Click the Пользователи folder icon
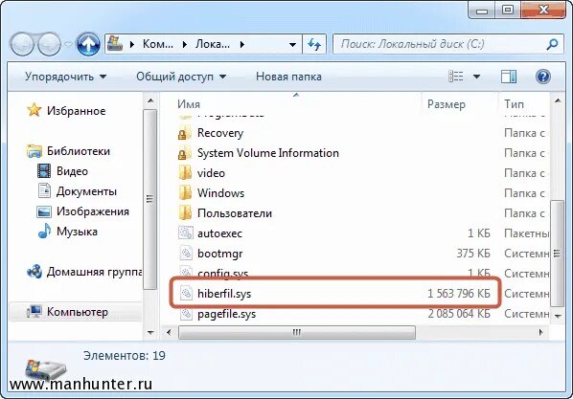 tap(185, 212)
